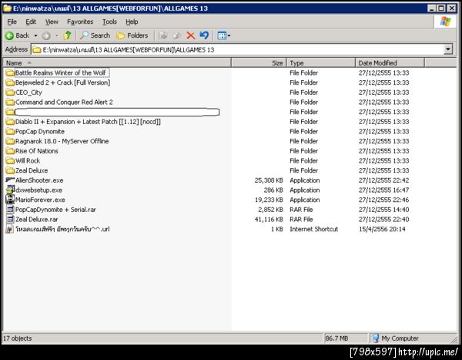462x360 pixels.
Task: Select the Diablo II + Expansion folder icon
Action: pyautogui.click(x=10, y=122)
